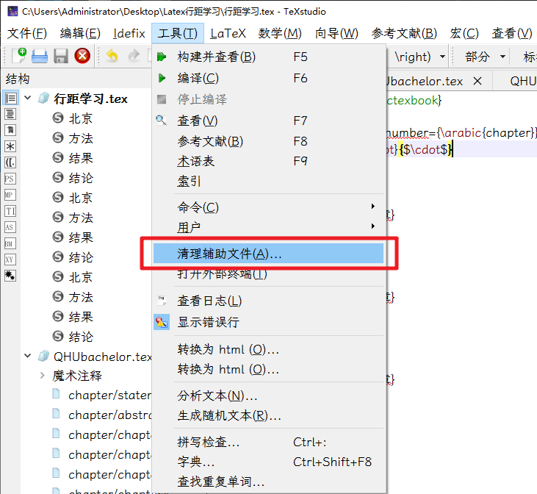The image size is (537, 494).
Task: Select the XY sidebar icon
Action: tap(10, 259)
